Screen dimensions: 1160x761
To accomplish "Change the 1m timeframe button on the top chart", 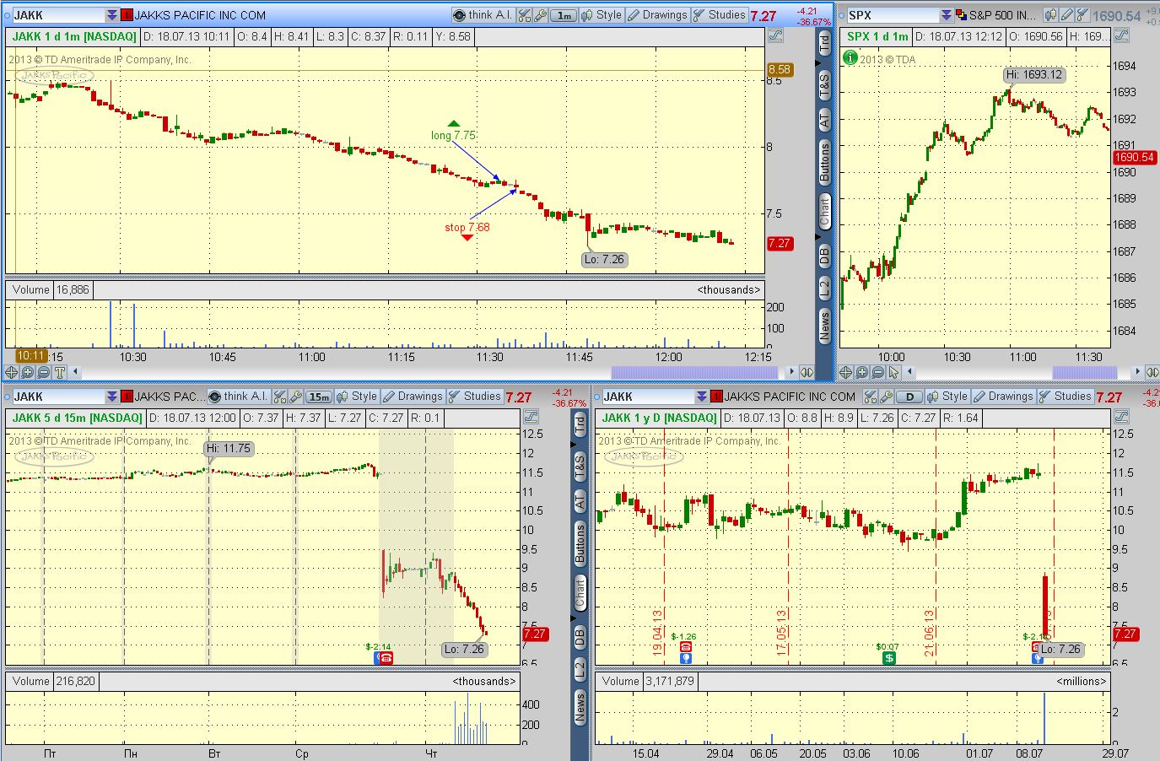I will pyautogui.click(x=564, y=15).
